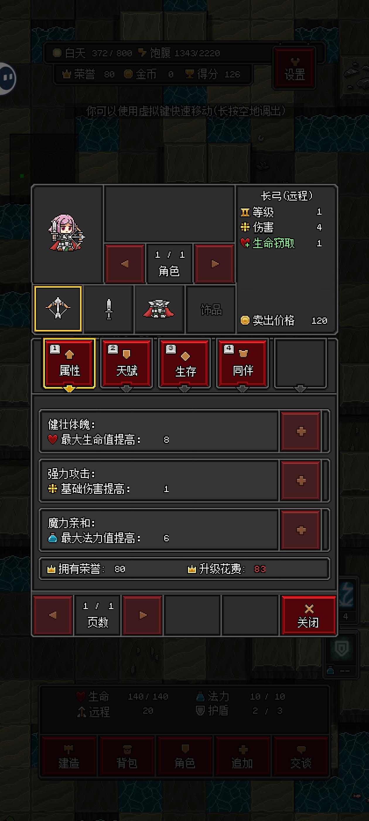Screen dimensions: 369x821
Task: Select the caped armor slot
Action: tap(159, 308)
